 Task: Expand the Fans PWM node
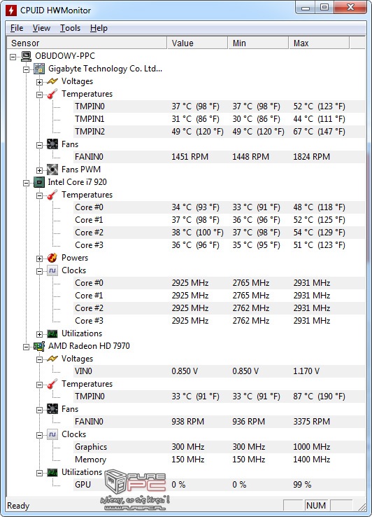coord(39,170)
